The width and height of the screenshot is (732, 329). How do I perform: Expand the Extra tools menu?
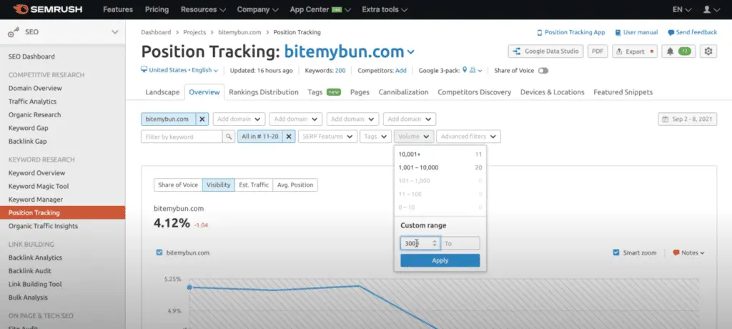[x=385, y=9]
